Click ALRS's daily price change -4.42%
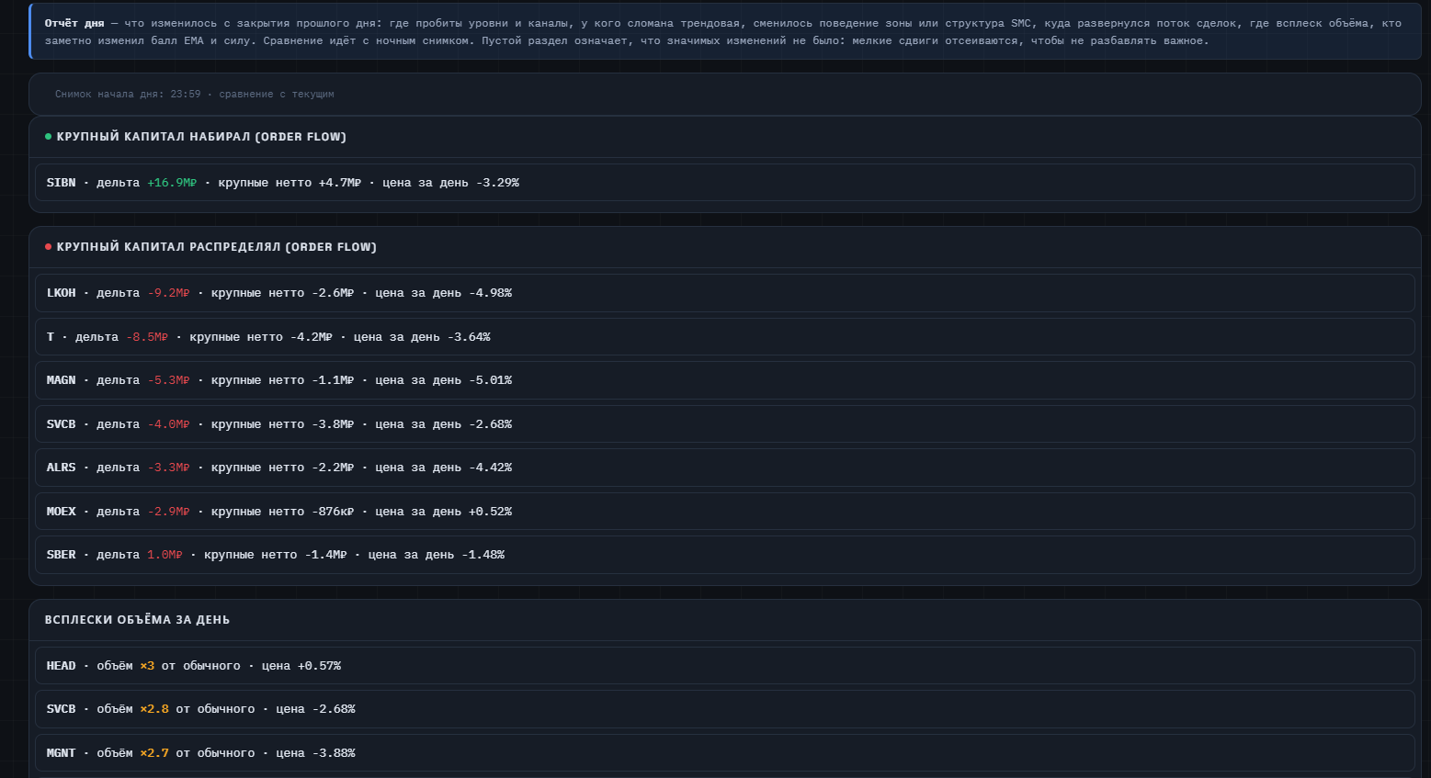 tap(491, 468)
